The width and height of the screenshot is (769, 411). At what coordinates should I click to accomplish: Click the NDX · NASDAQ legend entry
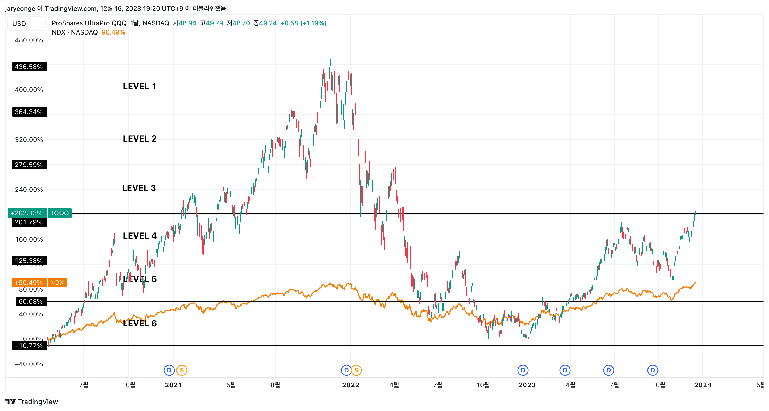click(x=75, y=32)
